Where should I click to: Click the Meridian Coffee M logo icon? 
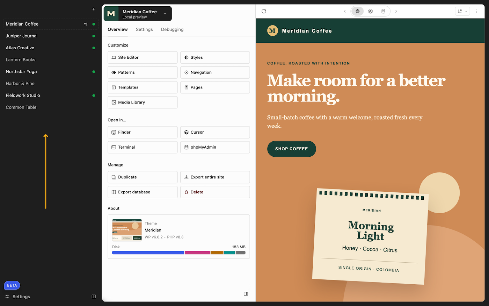(111, 14)
